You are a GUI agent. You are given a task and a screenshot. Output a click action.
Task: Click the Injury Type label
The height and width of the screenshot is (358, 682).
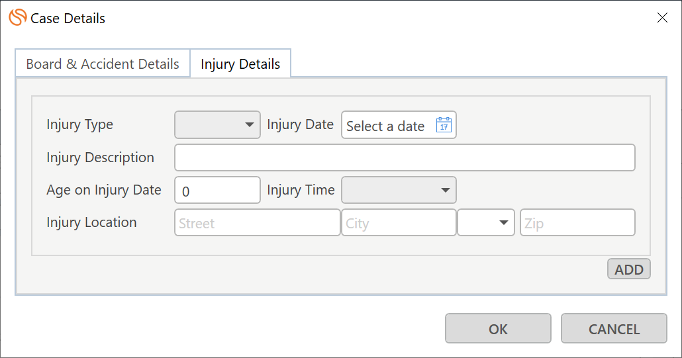point(79,124)
